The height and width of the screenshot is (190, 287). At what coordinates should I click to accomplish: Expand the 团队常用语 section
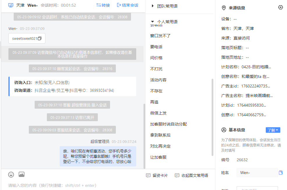165,6
